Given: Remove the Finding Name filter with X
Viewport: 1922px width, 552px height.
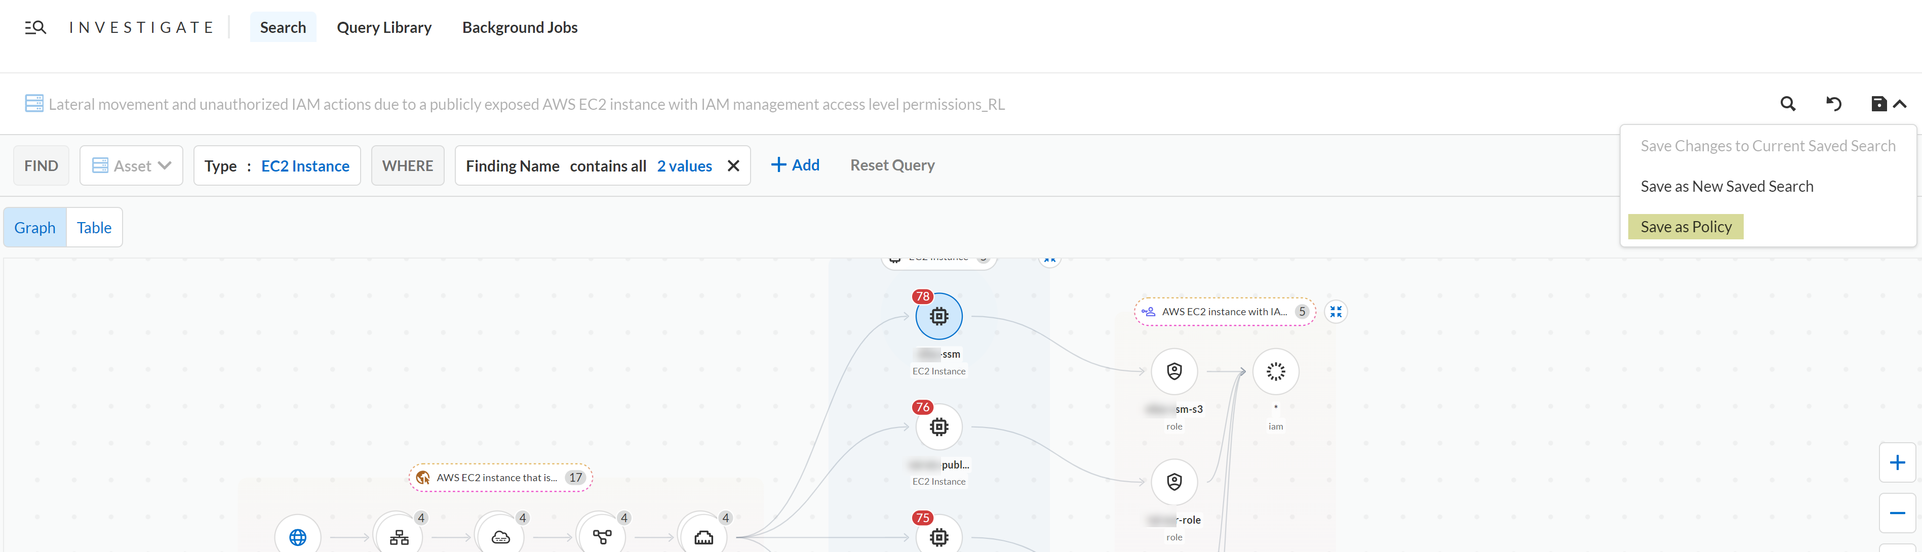Looking at the screenshot, I should [733, 165].
